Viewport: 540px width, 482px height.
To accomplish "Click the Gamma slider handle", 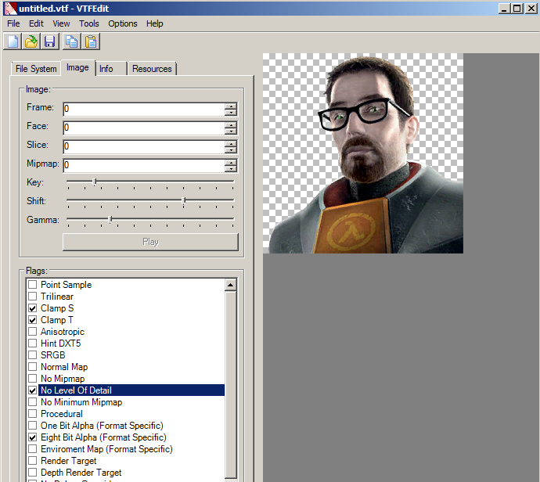I will pos(110,219).
